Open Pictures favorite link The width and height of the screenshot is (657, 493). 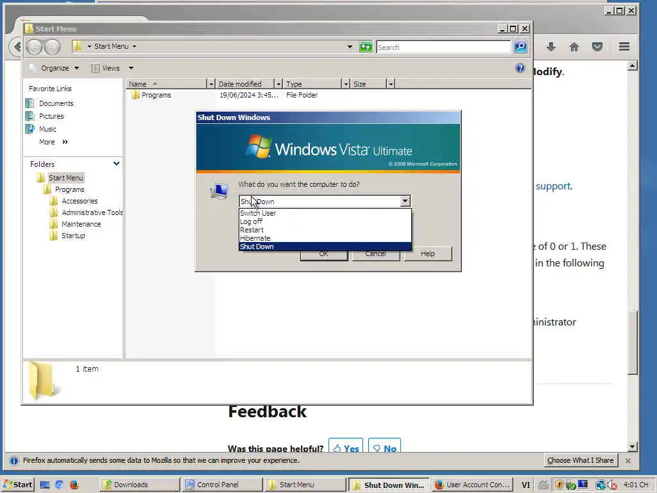click(x=51, y=116)
